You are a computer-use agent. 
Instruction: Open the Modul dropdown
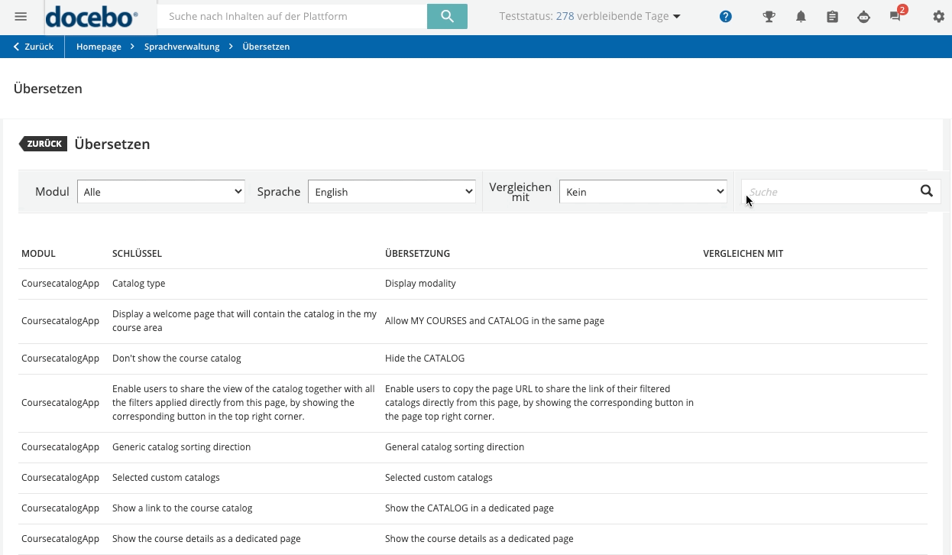[x=160, y=192]
